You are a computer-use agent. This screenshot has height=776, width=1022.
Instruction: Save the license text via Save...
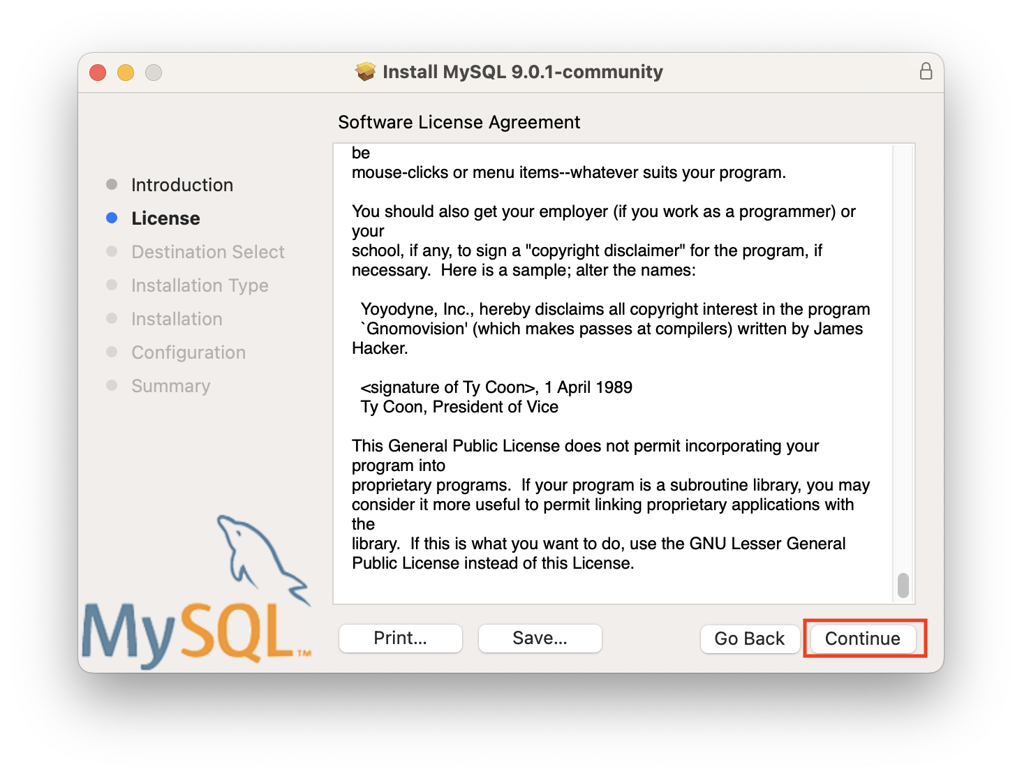click(x=540, y=638)
